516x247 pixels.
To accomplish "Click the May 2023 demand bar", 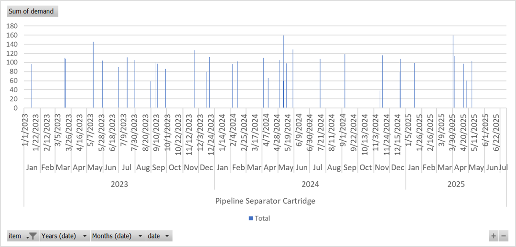I will (x=93, y=75).
